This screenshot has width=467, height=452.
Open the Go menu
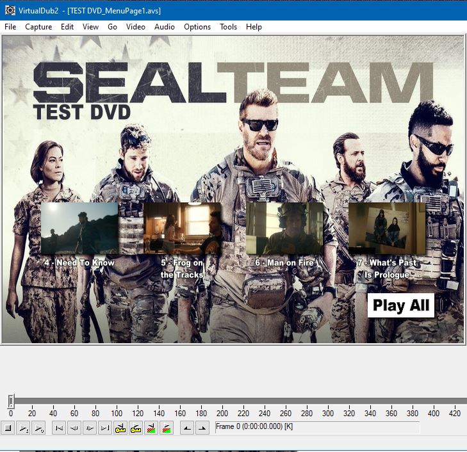(112, 27)
